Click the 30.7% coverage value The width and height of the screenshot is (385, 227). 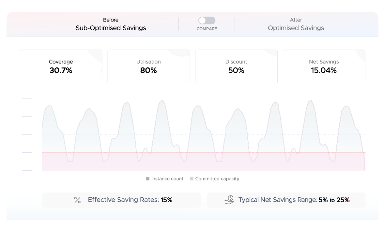click(x=61, y=71)
